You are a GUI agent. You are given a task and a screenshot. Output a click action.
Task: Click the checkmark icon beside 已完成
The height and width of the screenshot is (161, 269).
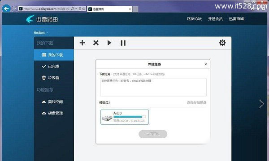click(44, 66)
